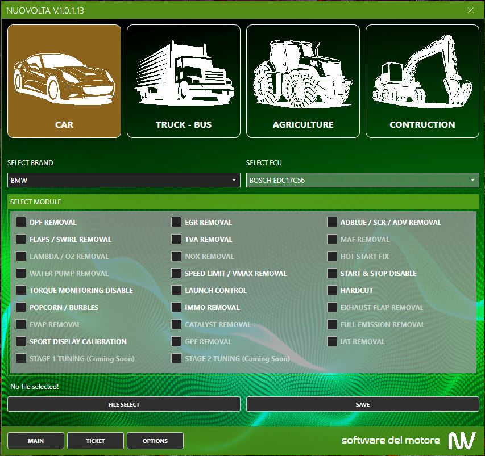
Task: Check the EVAP REMOVAL box
Action: coord(21,324)
